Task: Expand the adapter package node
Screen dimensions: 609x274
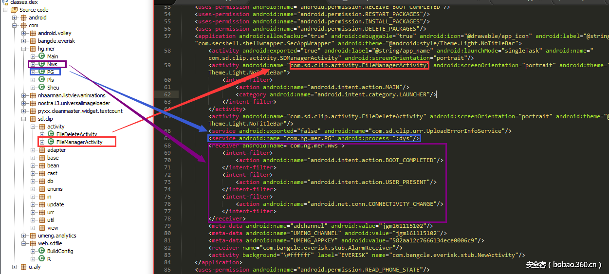Action: click(x=33, y=150)
